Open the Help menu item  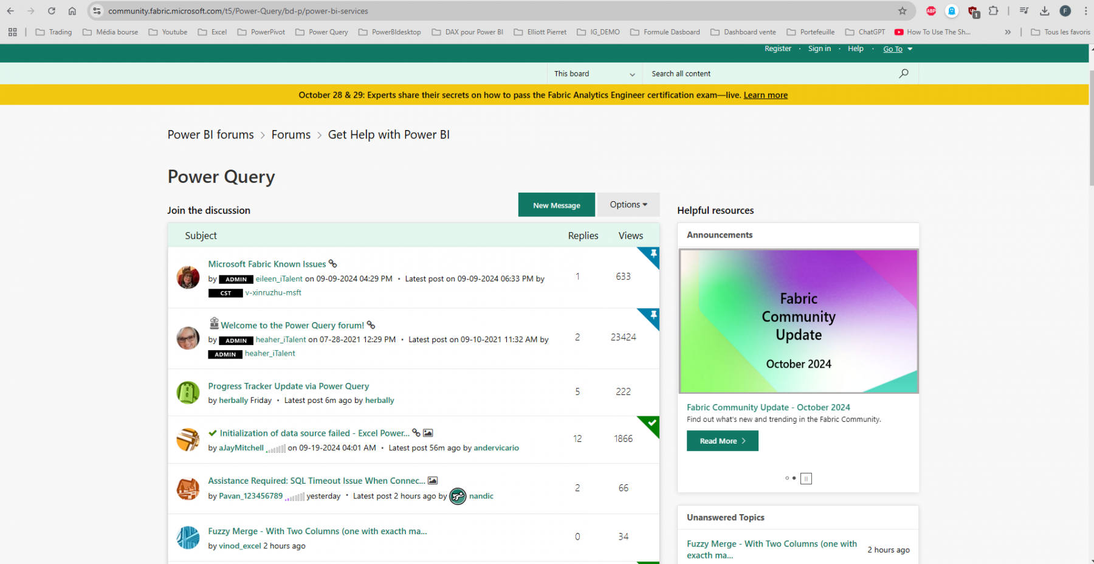pos(856,49)
